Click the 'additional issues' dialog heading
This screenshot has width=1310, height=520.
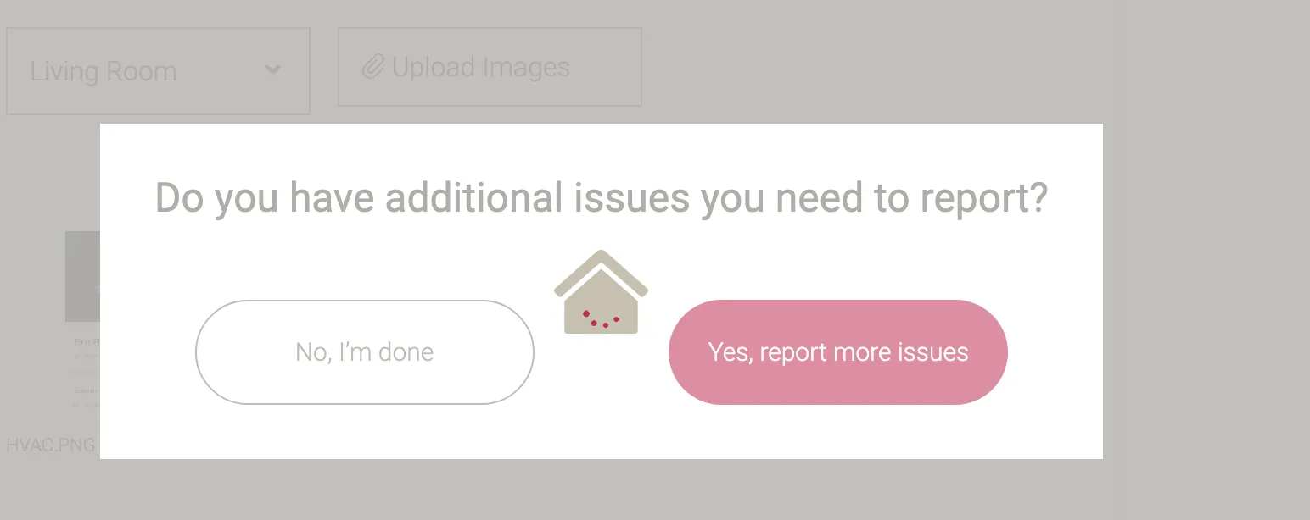click(x=601, y=198)
